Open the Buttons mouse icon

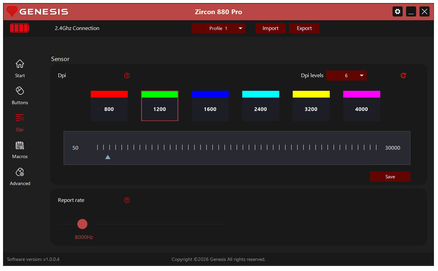coord(20,91)
